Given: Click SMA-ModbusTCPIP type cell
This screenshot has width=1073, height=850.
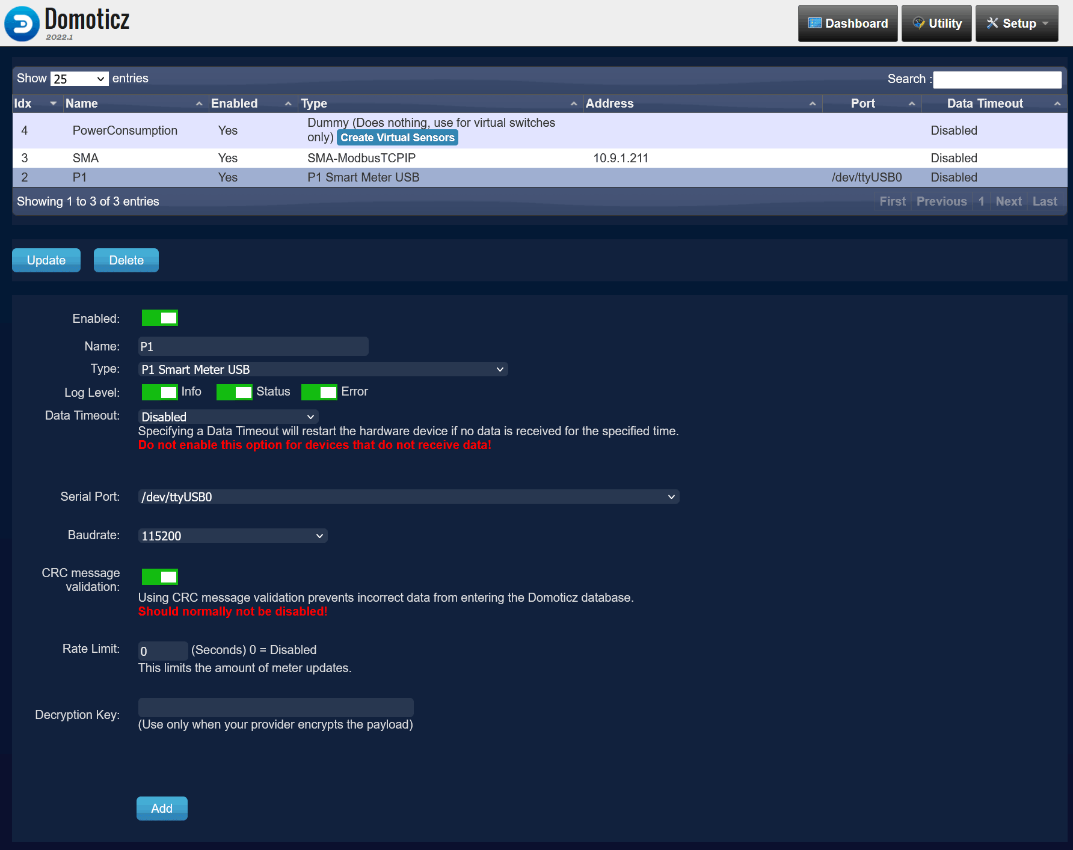Looking at the screenshot, I should [361, 158].
